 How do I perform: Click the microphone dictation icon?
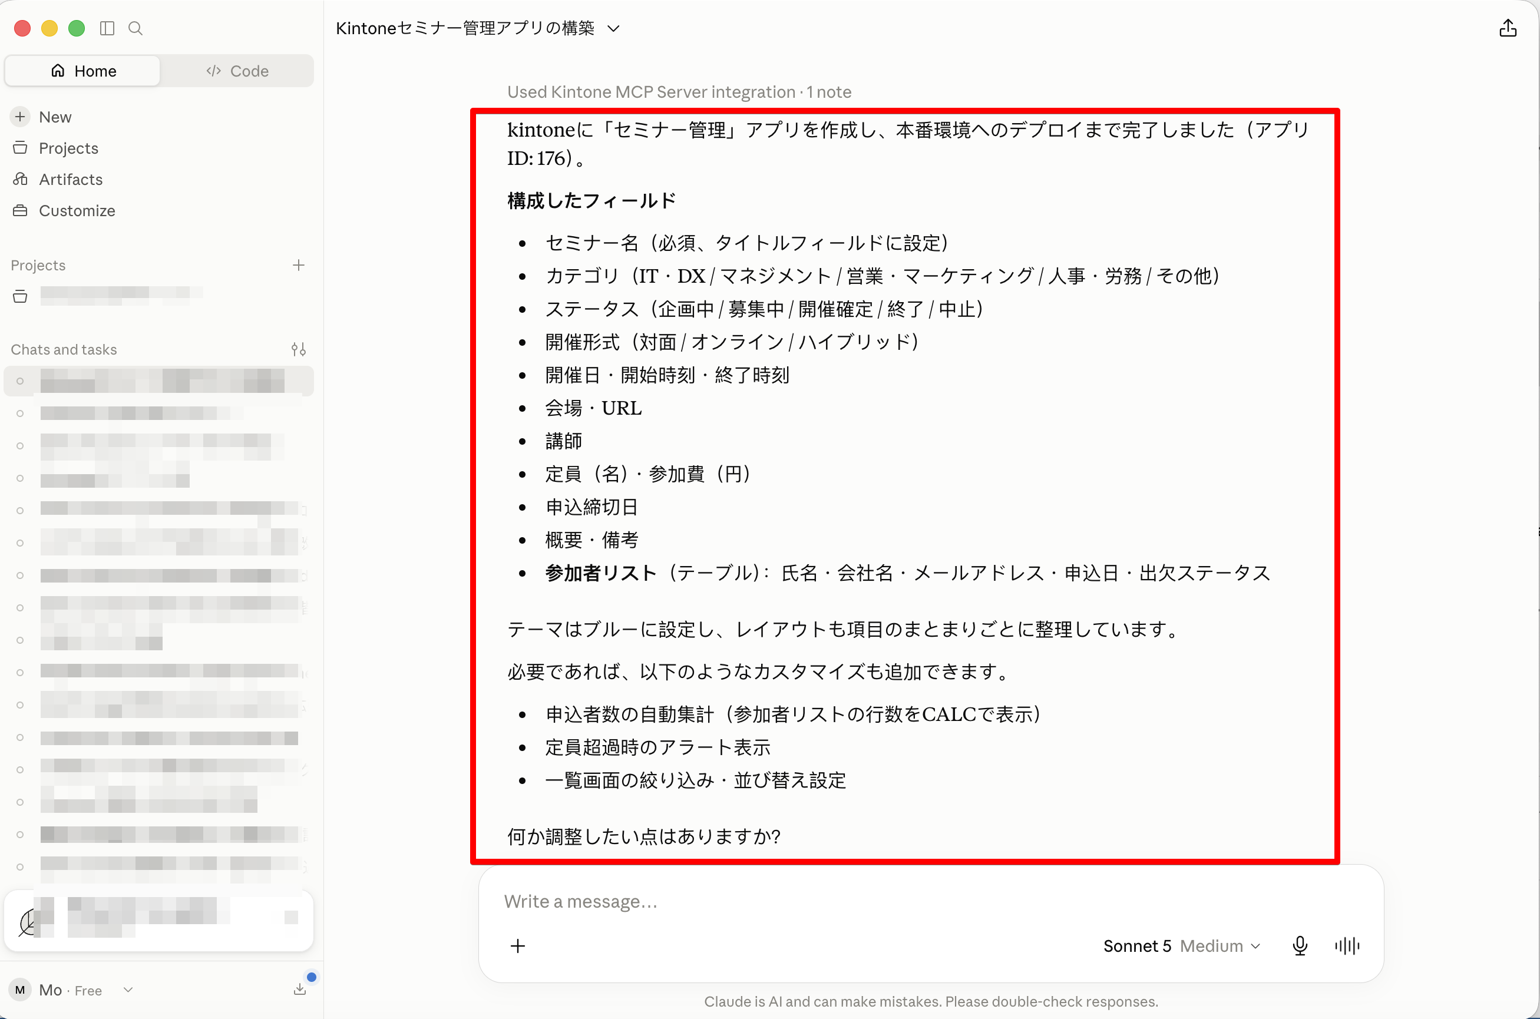pos(1300,946)
